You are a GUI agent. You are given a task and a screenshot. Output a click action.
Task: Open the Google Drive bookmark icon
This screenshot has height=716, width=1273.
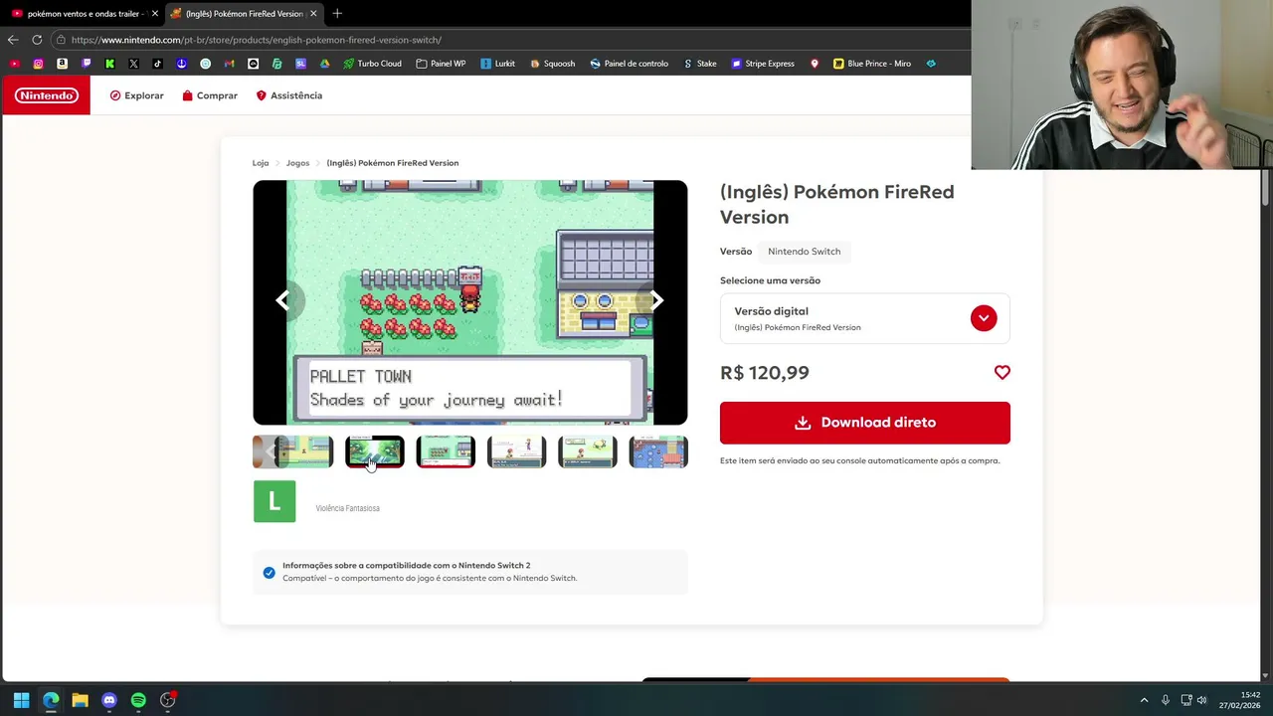(325, 64)
